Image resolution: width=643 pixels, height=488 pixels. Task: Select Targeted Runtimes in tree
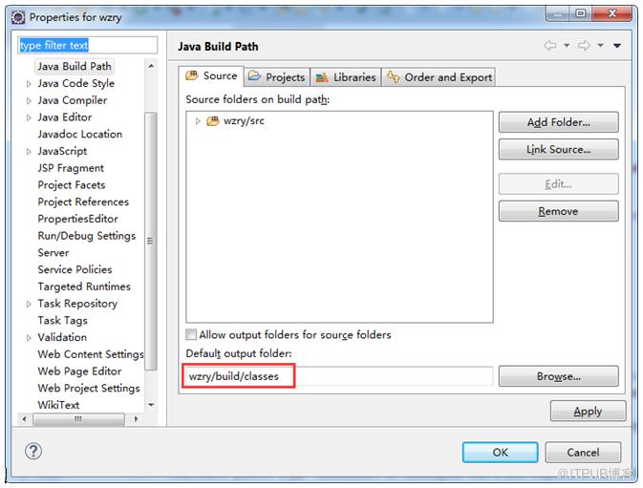pyautogui.click(x=84, y=286)
